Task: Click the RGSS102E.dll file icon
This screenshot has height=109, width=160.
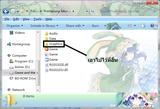Action: coord(47,65)
